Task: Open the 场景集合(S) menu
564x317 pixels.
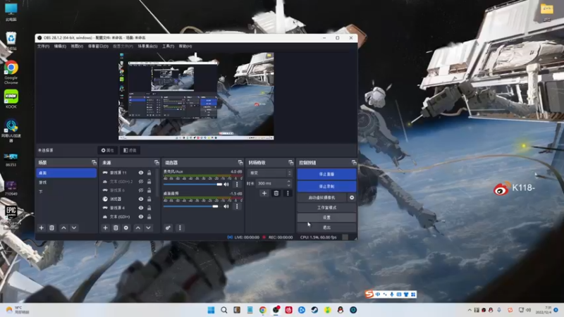Action: tap(147, 46)
